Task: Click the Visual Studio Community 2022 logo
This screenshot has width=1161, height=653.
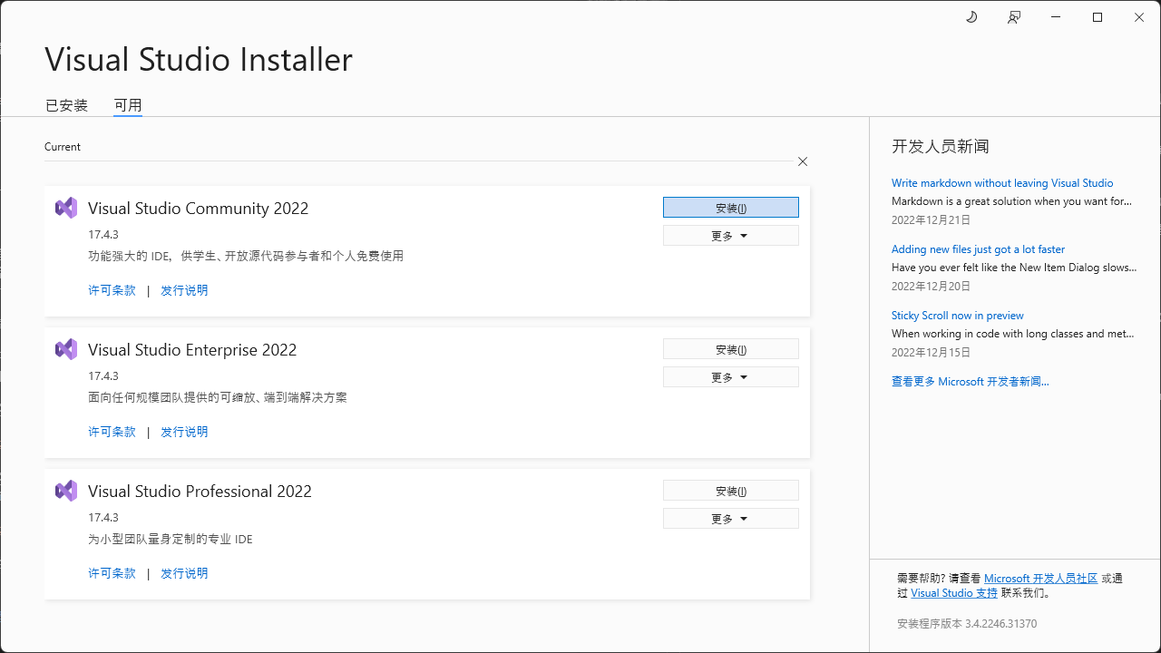Action: pyautogui.click(x=66, y=208)
